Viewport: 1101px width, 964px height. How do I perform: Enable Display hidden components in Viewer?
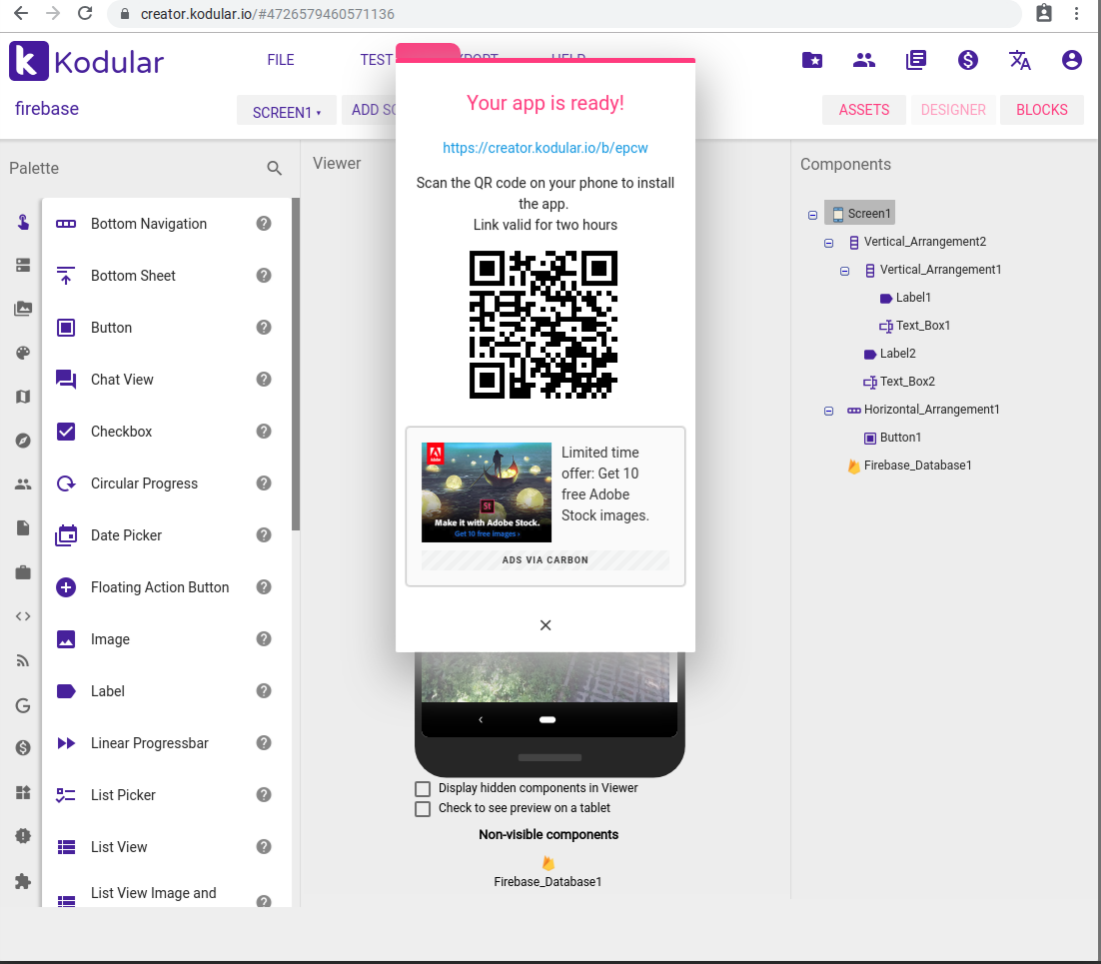coord(423,788)
